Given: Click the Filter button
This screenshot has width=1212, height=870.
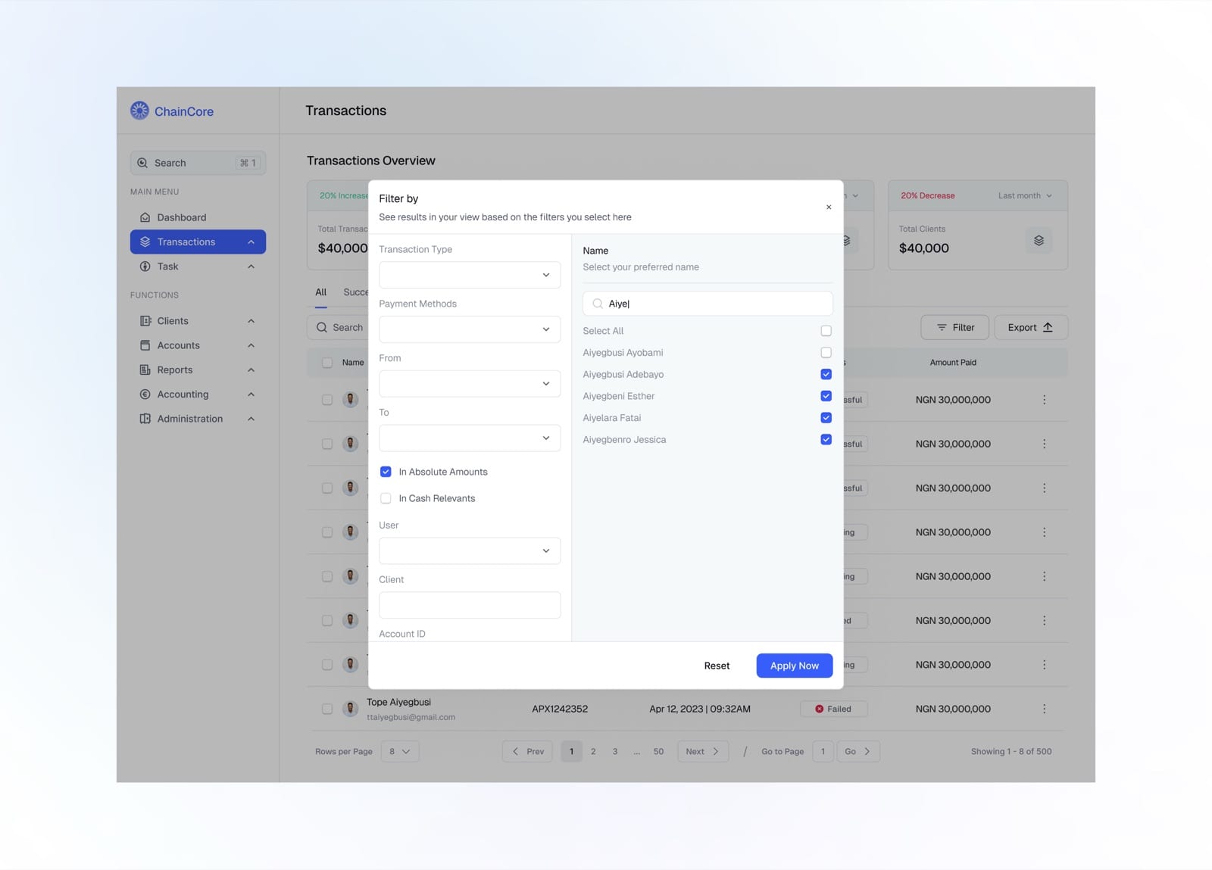Looking at the screenshot, I should 955,327.
